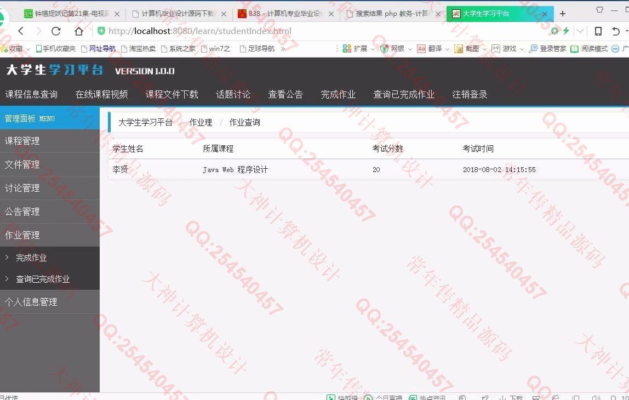Open 查询已完成作业 in the top navigation
The image size is (629, 400).
[404, 94]
